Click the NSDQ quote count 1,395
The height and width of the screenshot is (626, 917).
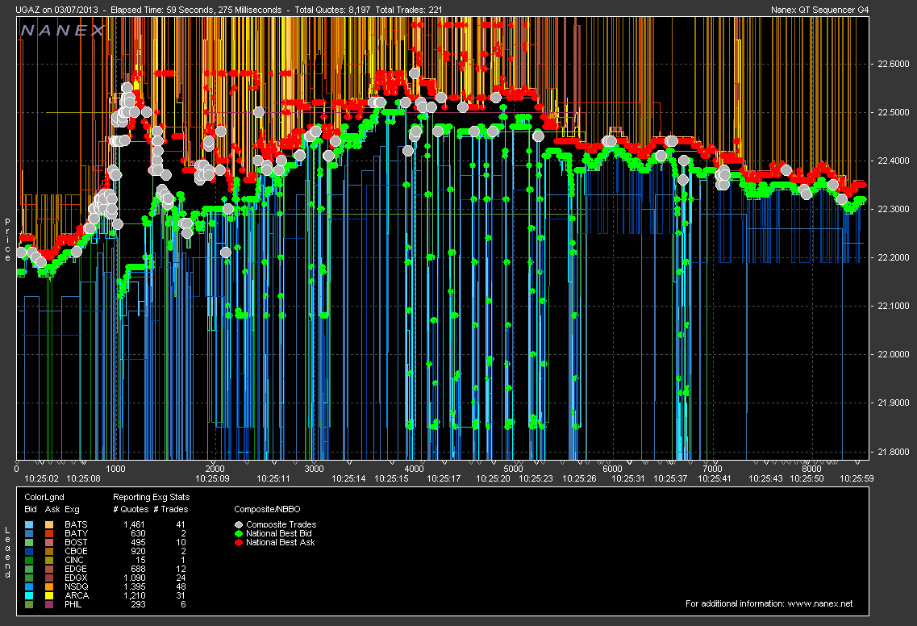(135, 586)
